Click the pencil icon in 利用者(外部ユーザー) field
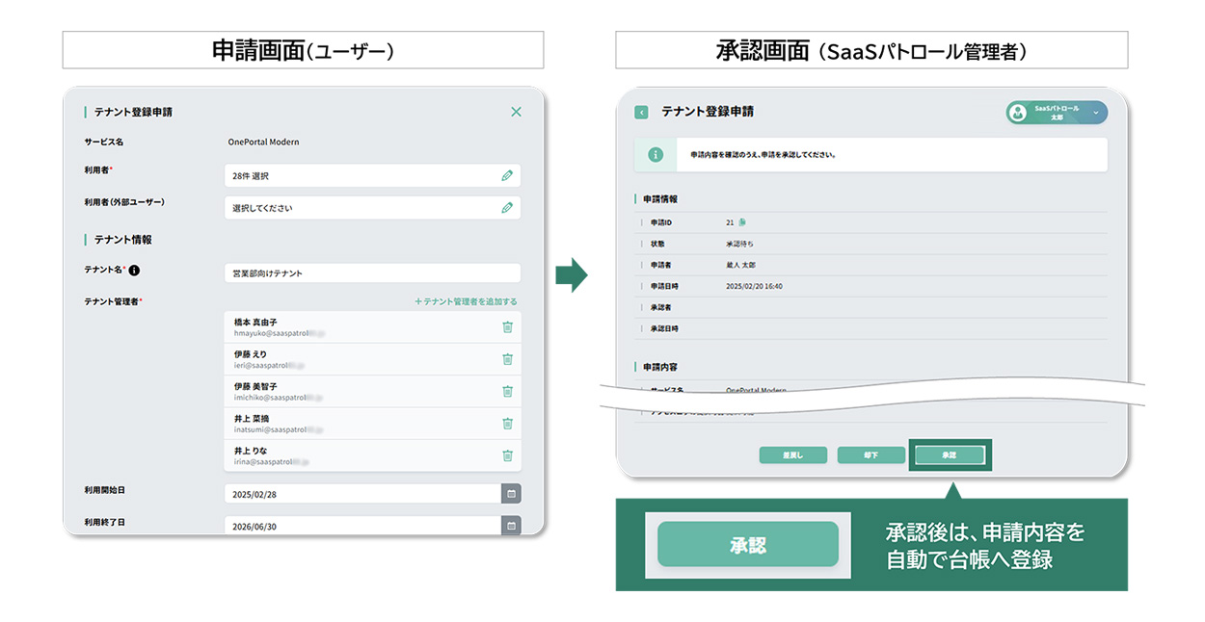The height and width of the screenshot is (622, 1205). pyautogui.click(x=507, y=208)
